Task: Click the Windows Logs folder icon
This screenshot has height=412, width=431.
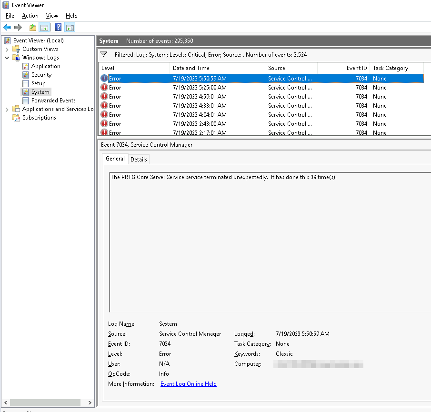Action: tap(16, 58)
